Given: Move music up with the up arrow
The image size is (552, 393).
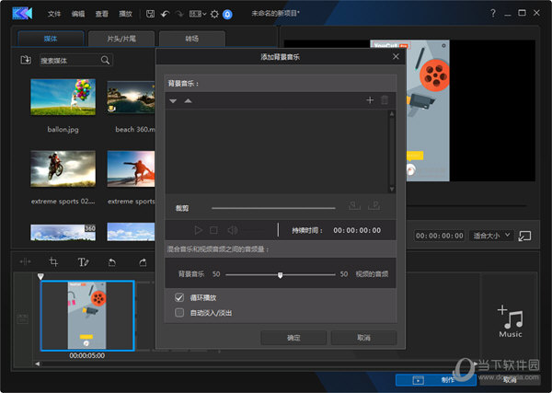Looking at the screenshot, I should pos(188,100).
